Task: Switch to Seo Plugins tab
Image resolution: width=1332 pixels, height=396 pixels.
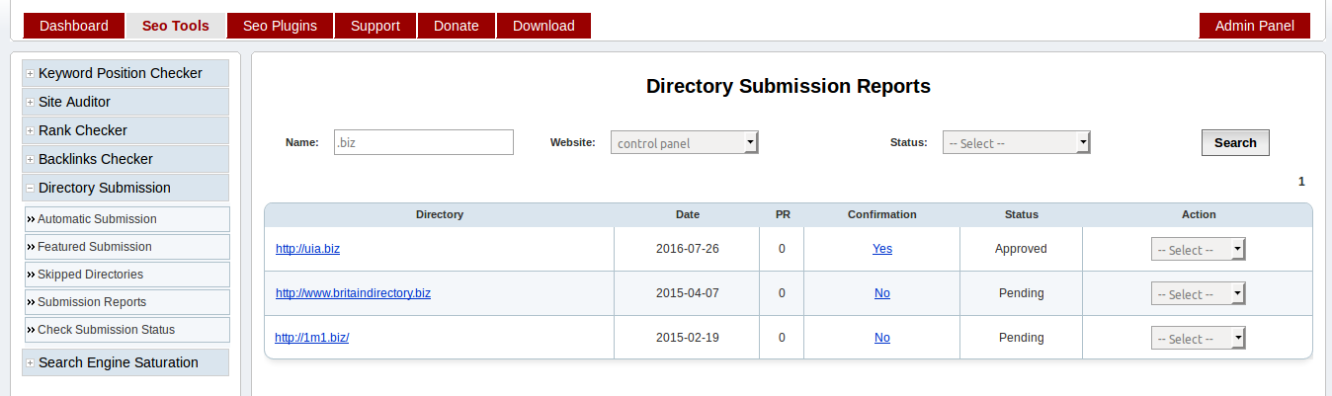Action: point(280,26)
